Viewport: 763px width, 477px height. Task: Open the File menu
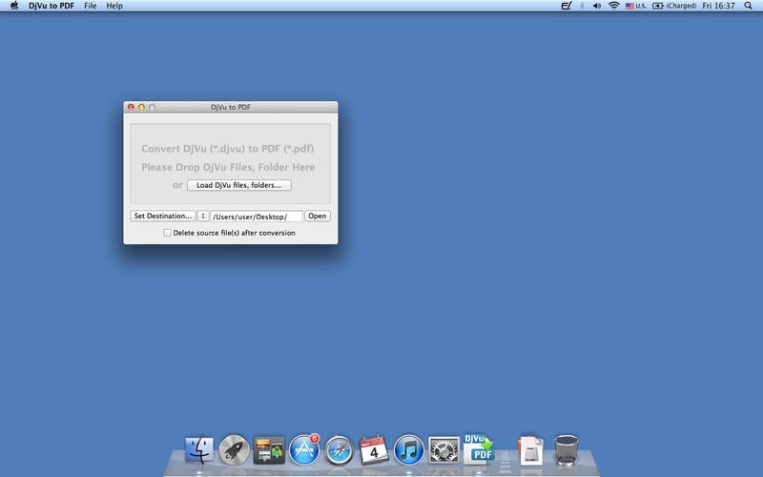tap(90, 6)
